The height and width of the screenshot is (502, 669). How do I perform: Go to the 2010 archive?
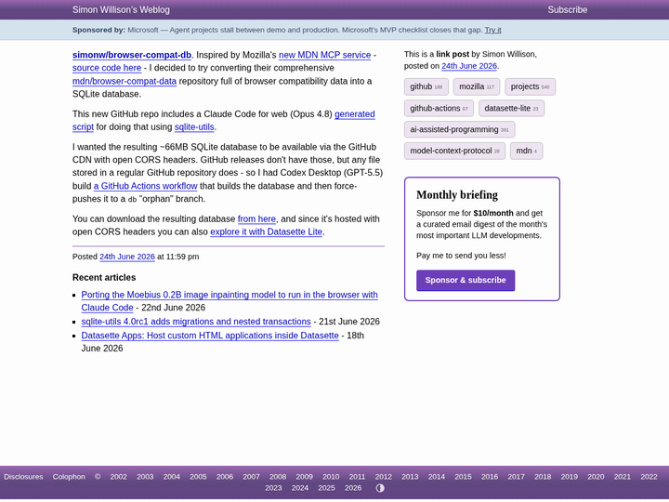[331, 476]
